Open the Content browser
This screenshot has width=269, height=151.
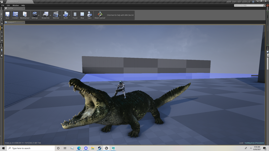point(15,15)
